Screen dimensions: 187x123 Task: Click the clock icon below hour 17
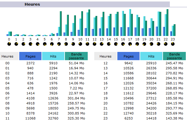click(x=130, y=44)
